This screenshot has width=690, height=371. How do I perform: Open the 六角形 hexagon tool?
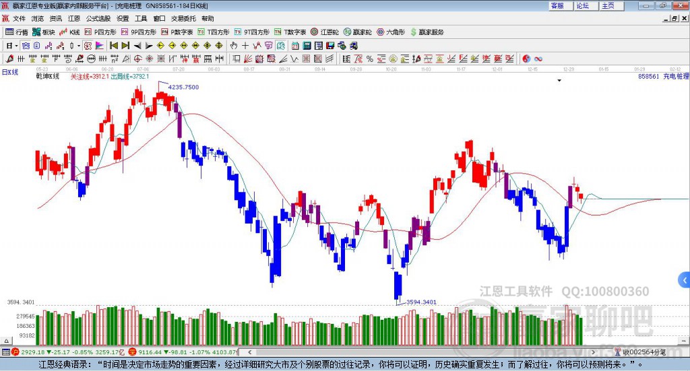coord(391,32)
